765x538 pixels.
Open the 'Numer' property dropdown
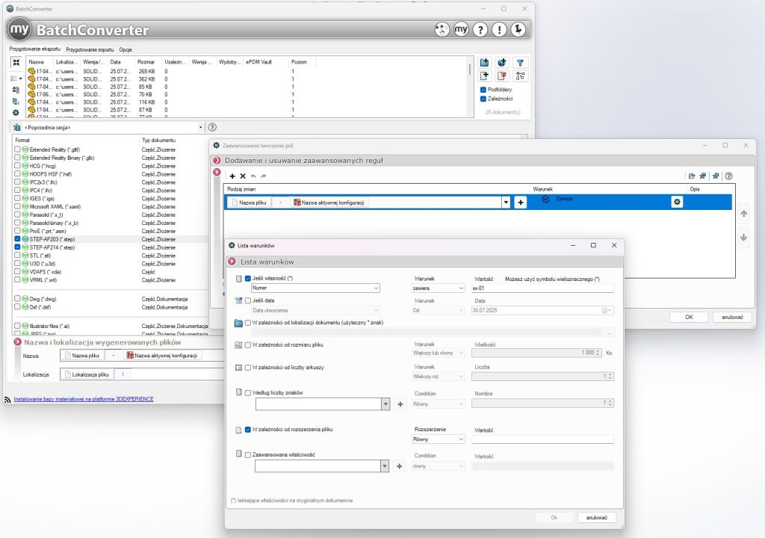[315, 288]
